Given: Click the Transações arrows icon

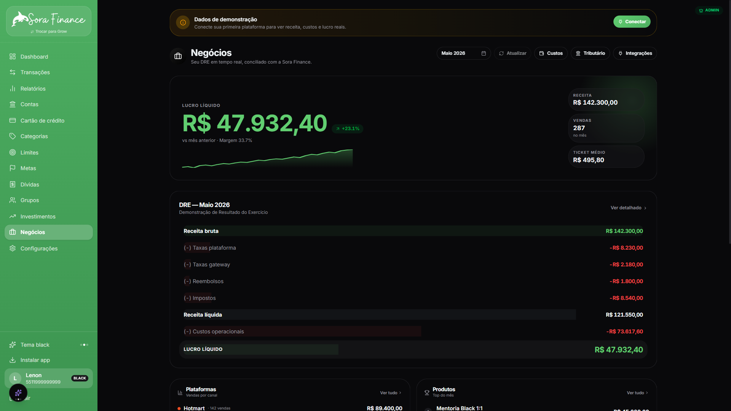Looking at the screenshot, I should coord(13,72).
